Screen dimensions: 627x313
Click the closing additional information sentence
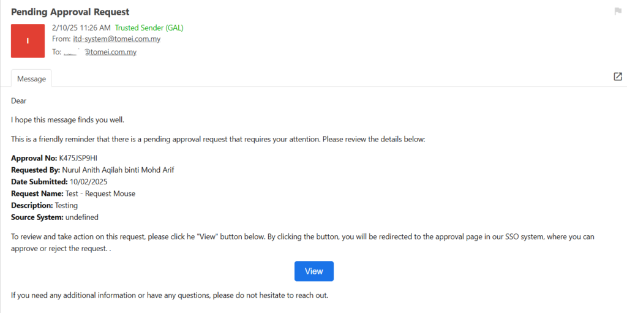tap(170, 295)
